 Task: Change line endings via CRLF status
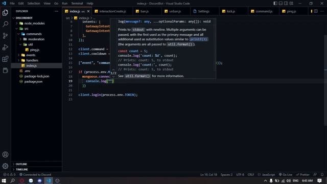(251, 175)
